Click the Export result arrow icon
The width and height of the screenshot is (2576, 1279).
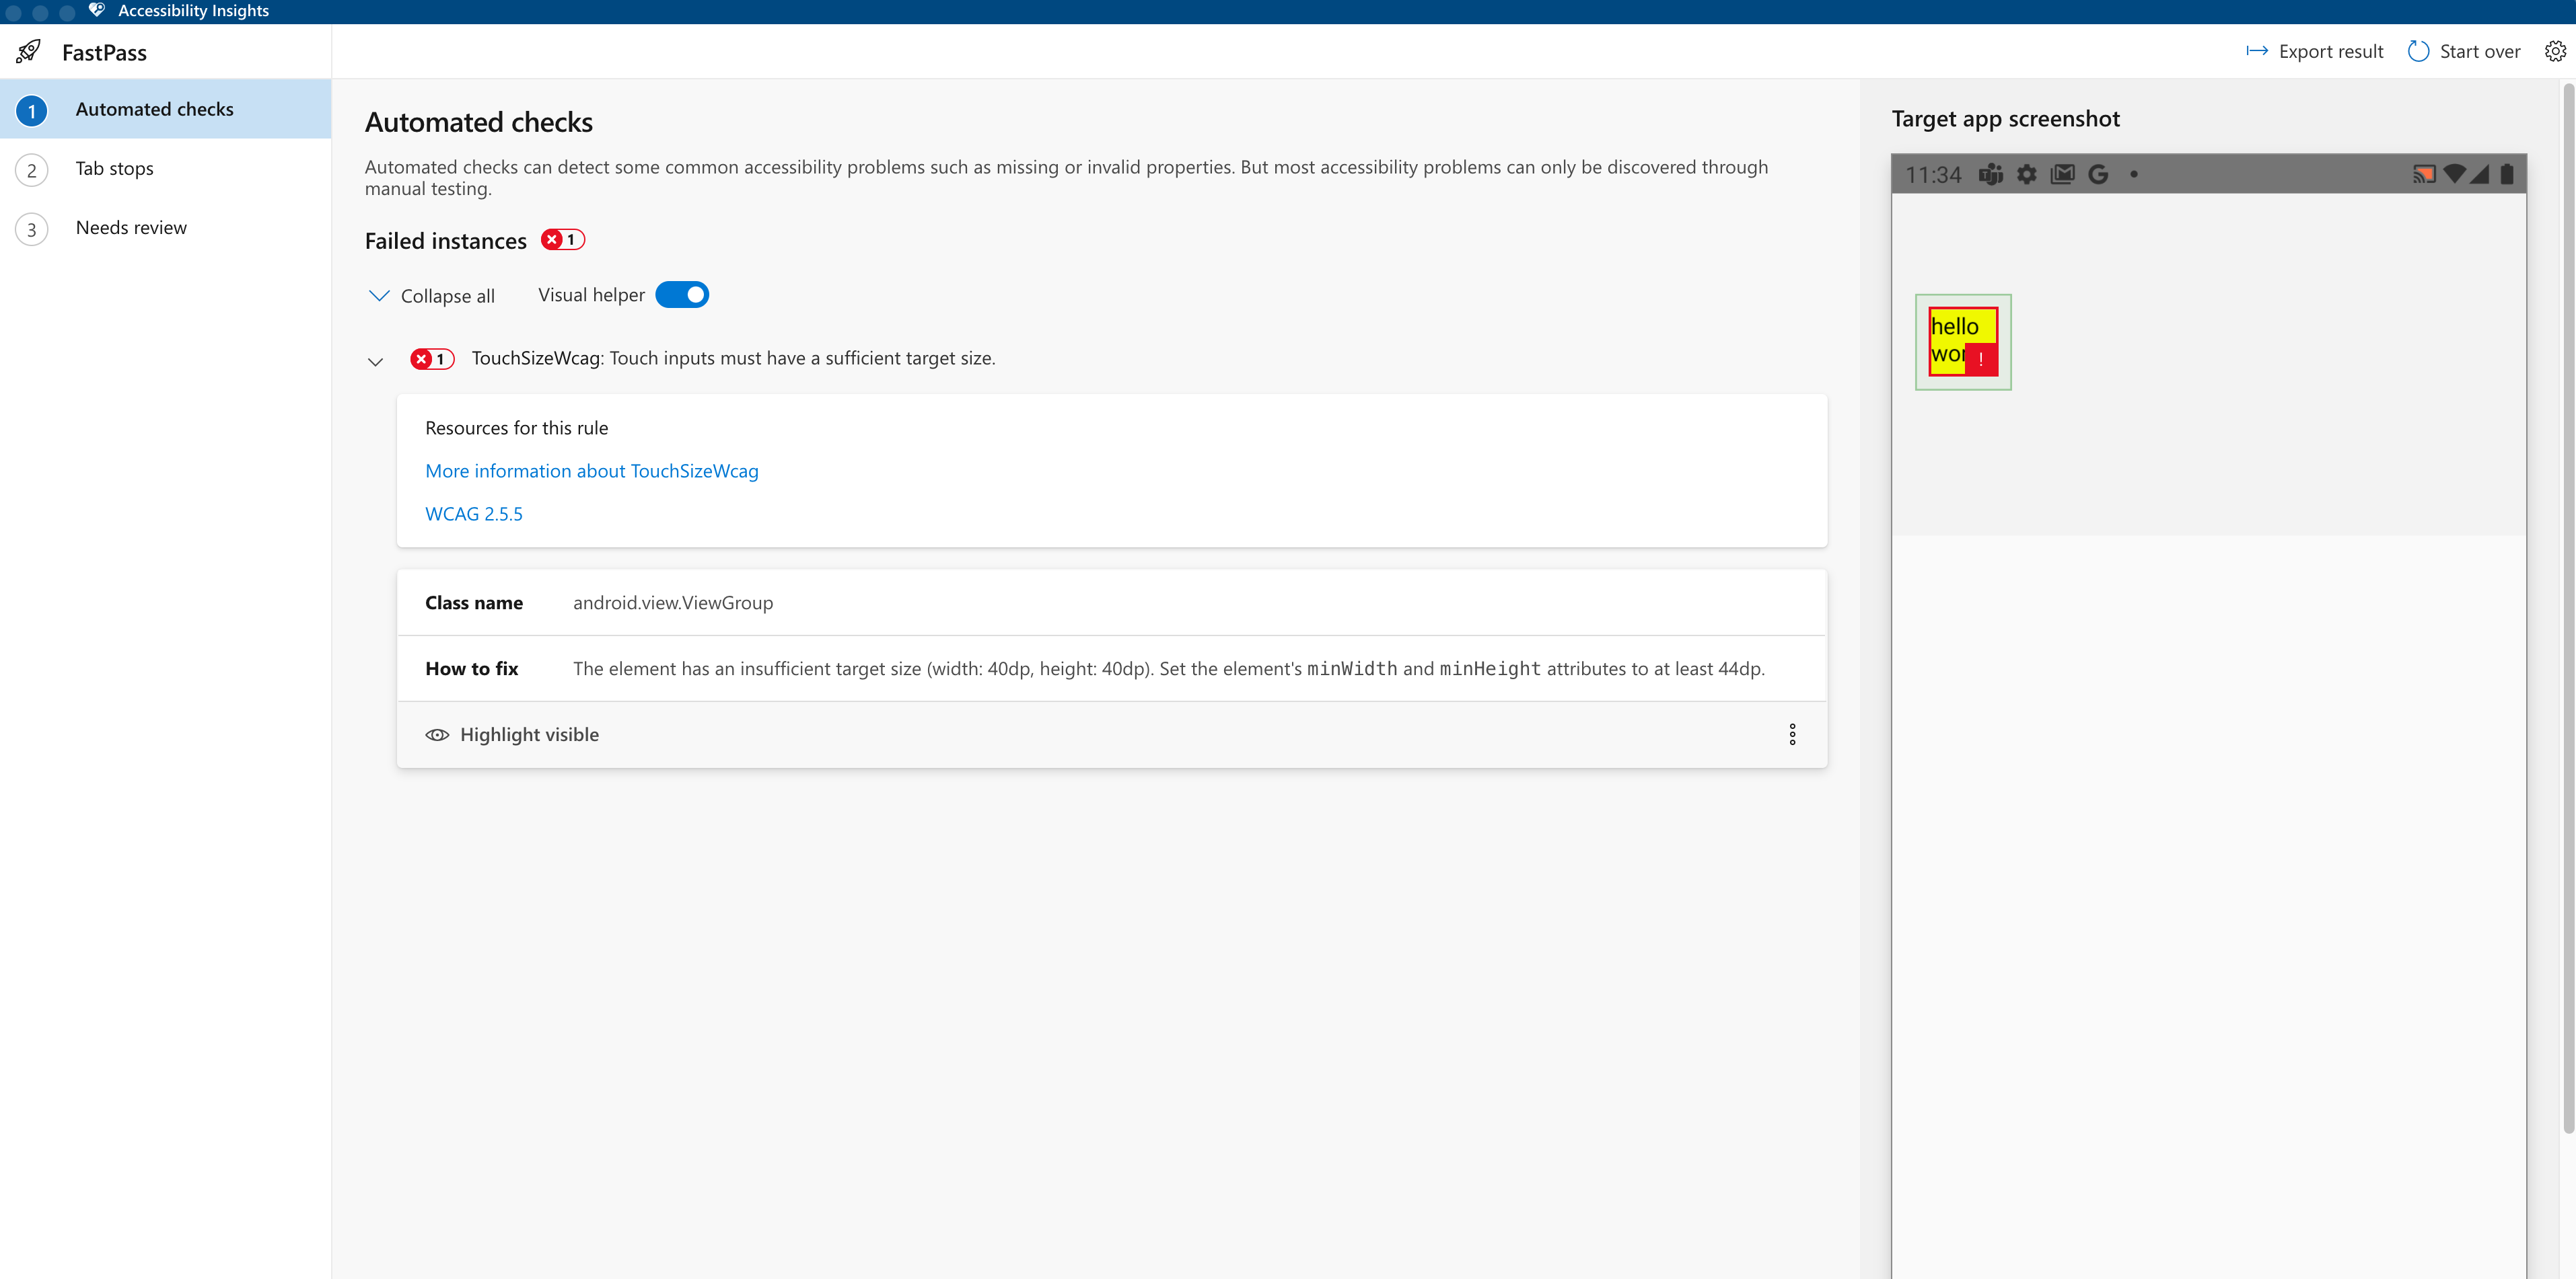pos(2259,51)
